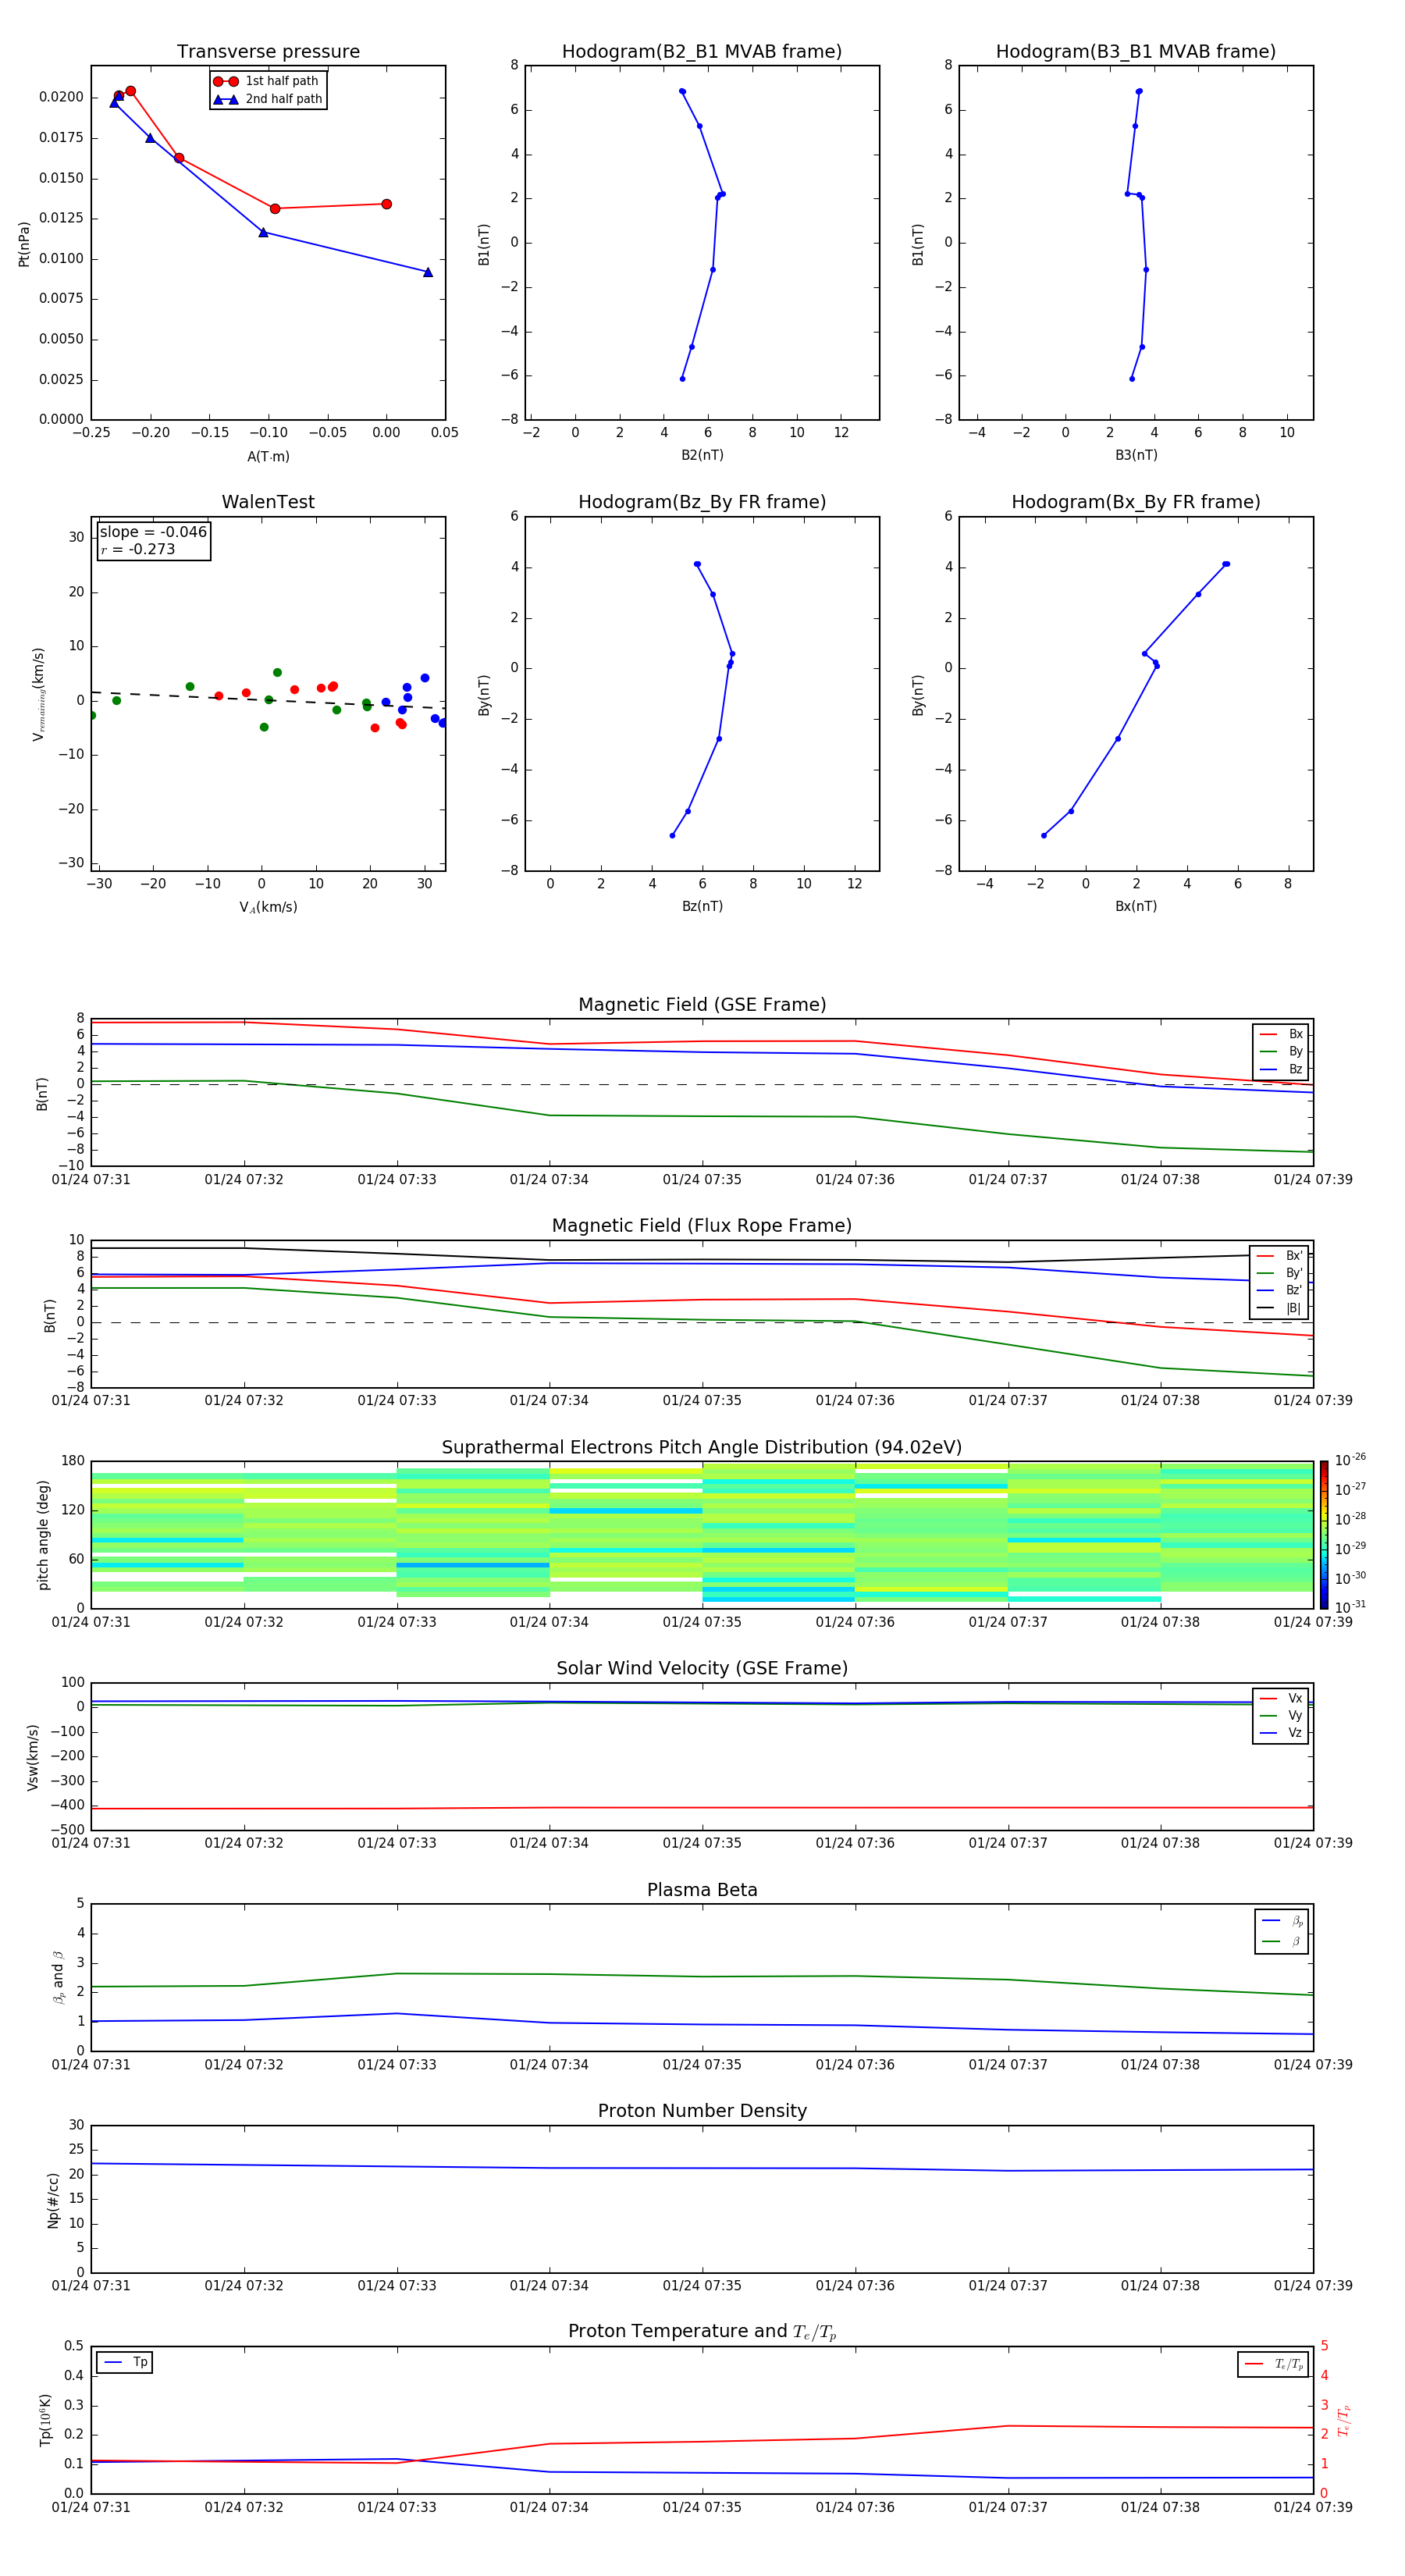Select Vy in the solar wind velocity legend
1405x2576 pixels.
1281,1716
